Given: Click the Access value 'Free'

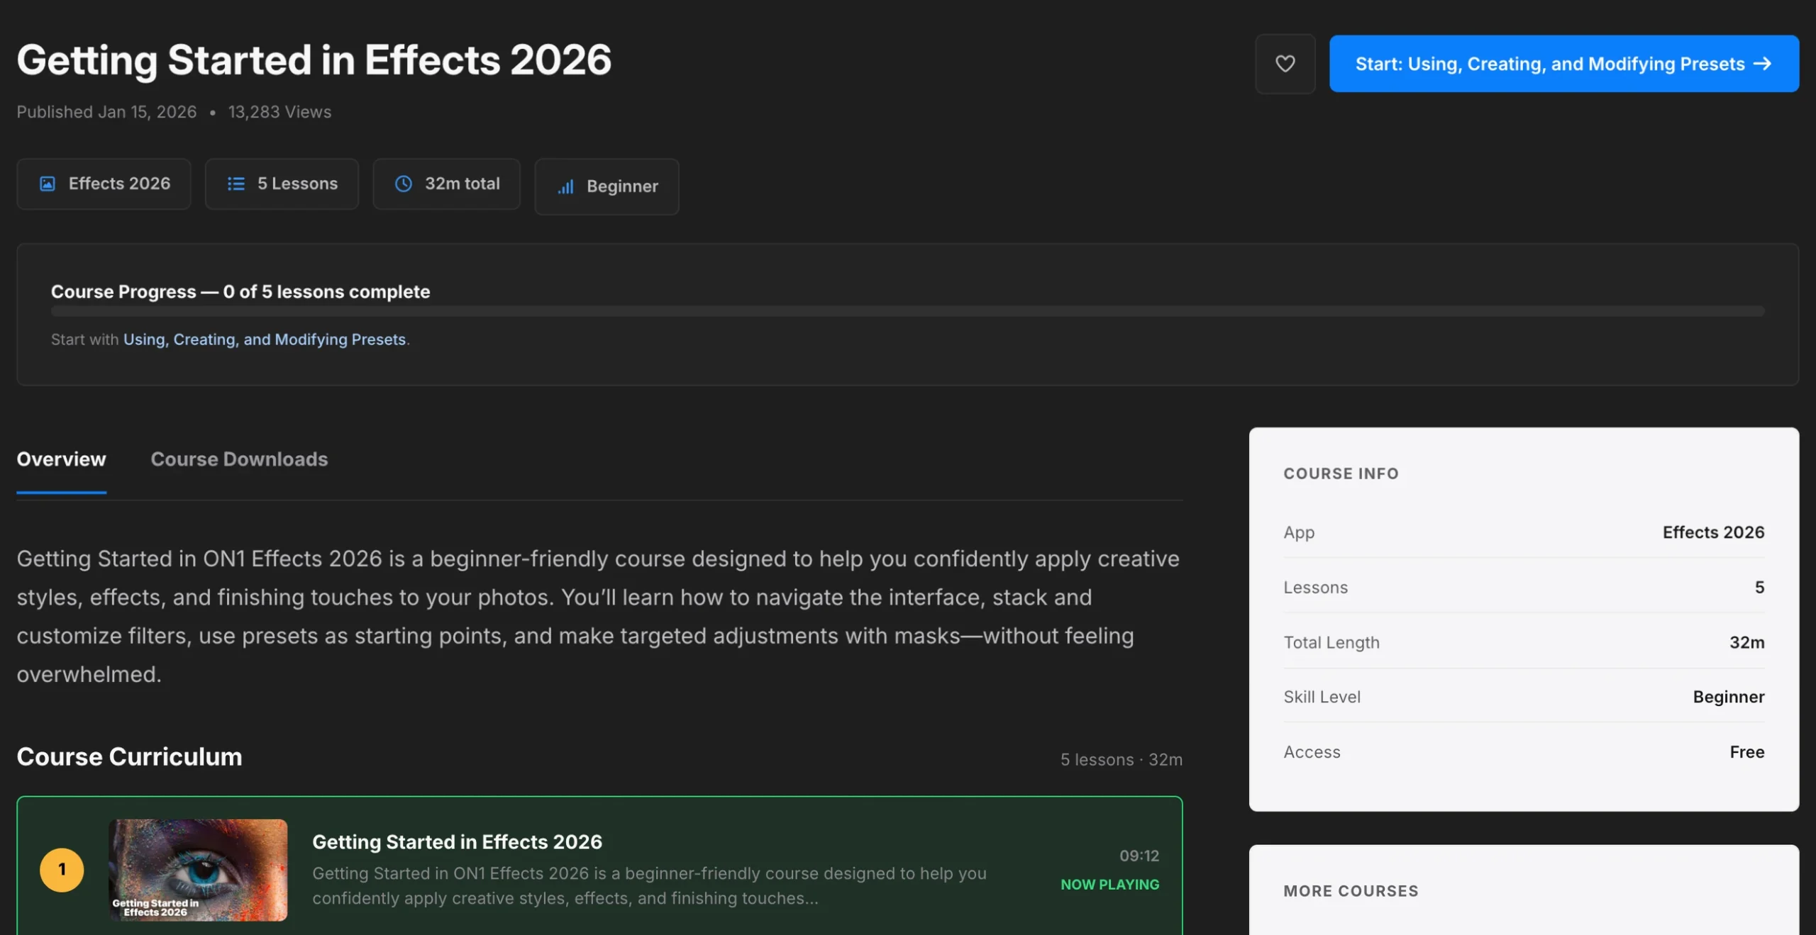Looking at the screenshot, I should pyautogui.click(x=1746, y=752).
